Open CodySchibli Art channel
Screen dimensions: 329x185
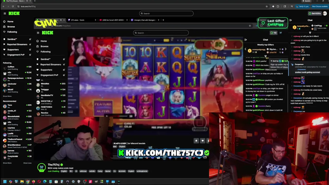(17, 157)
